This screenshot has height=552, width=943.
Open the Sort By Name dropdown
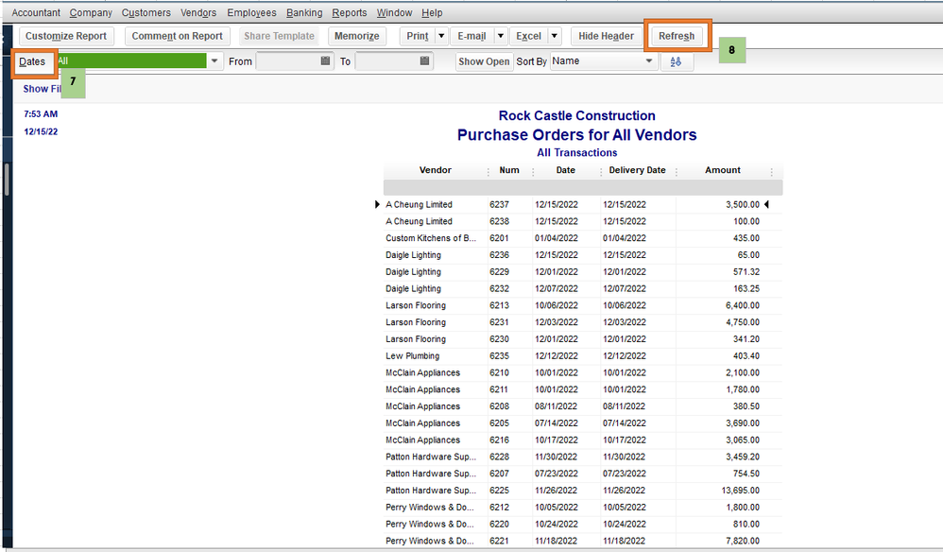tap(649, 61)
